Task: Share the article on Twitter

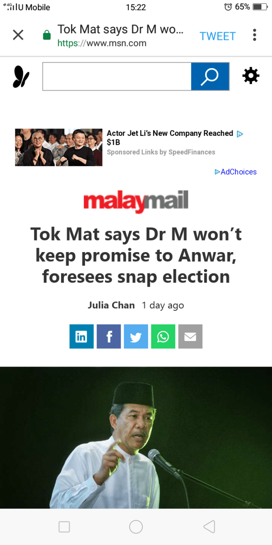Action: 136,336
